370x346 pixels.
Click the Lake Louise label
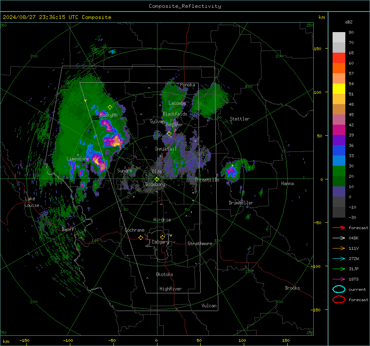click(32, 202)
